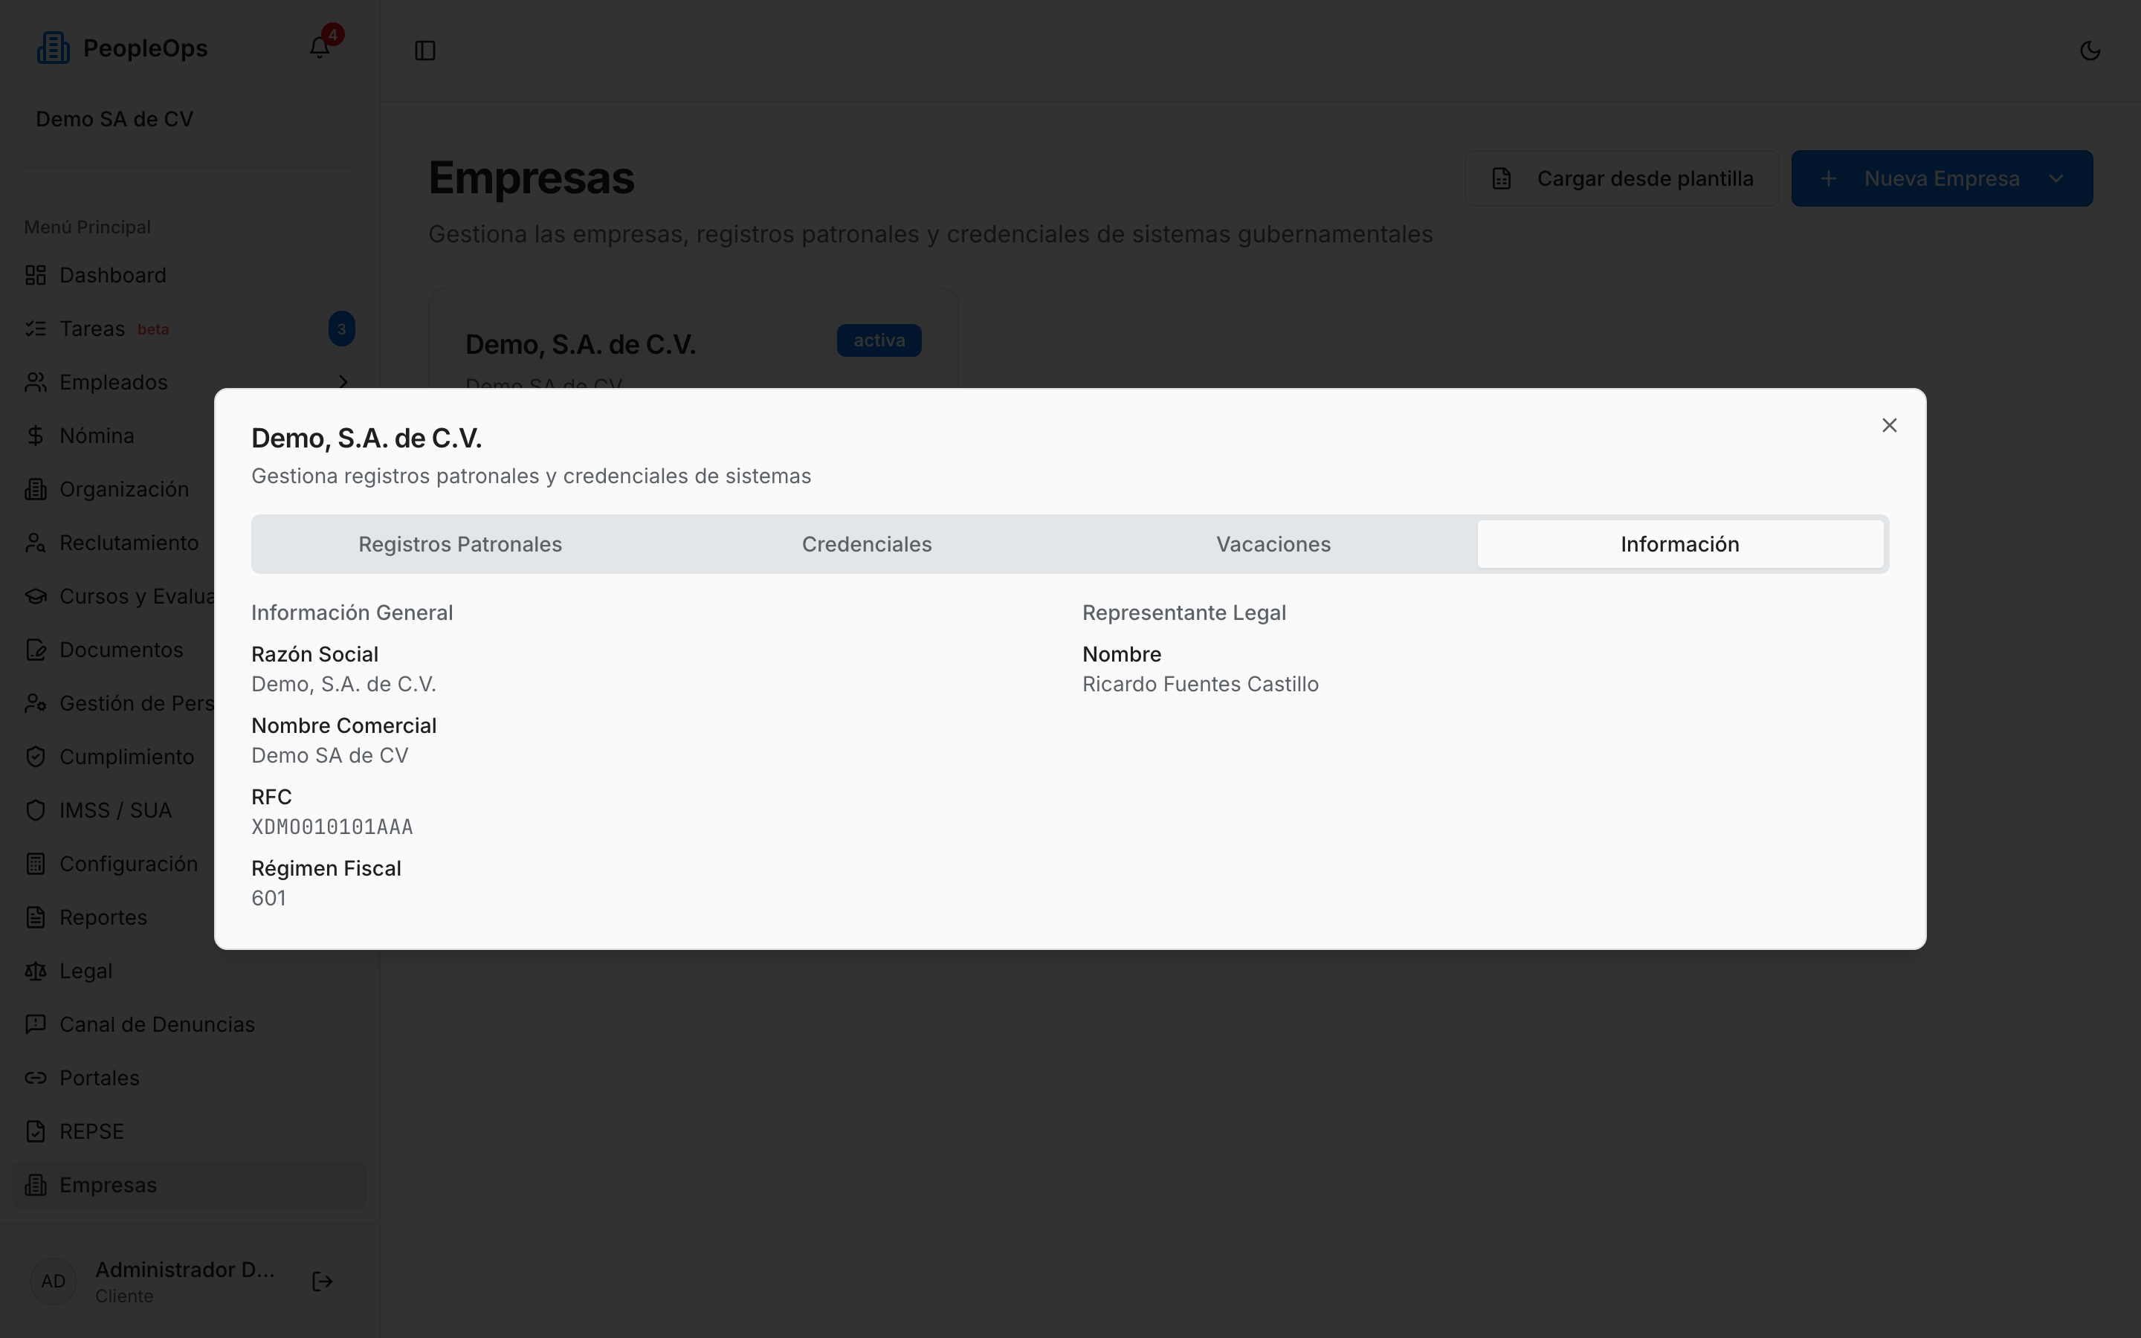Click the Empresas building icon in sidebar

36,1186
